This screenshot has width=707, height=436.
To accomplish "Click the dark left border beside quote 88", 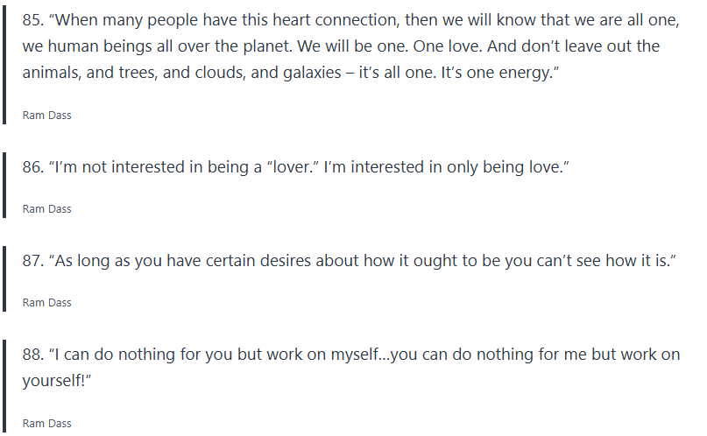I will point(4,385).
